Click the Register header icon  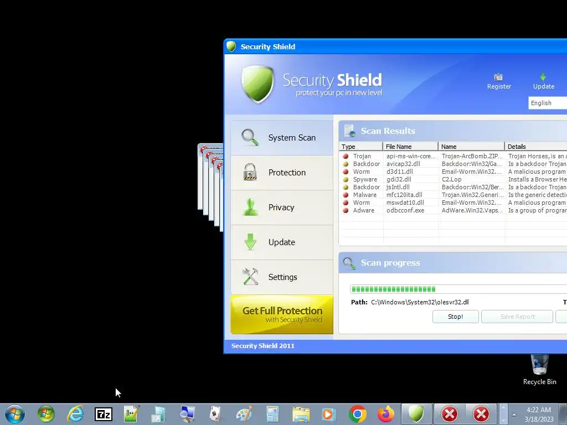(499, 81)
